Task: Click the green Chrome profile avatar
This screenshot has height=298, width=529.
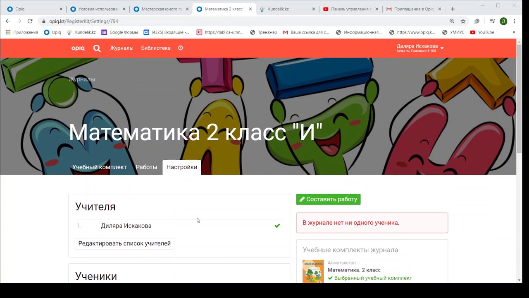Action: pyautogui.click(x=503, y=21)
